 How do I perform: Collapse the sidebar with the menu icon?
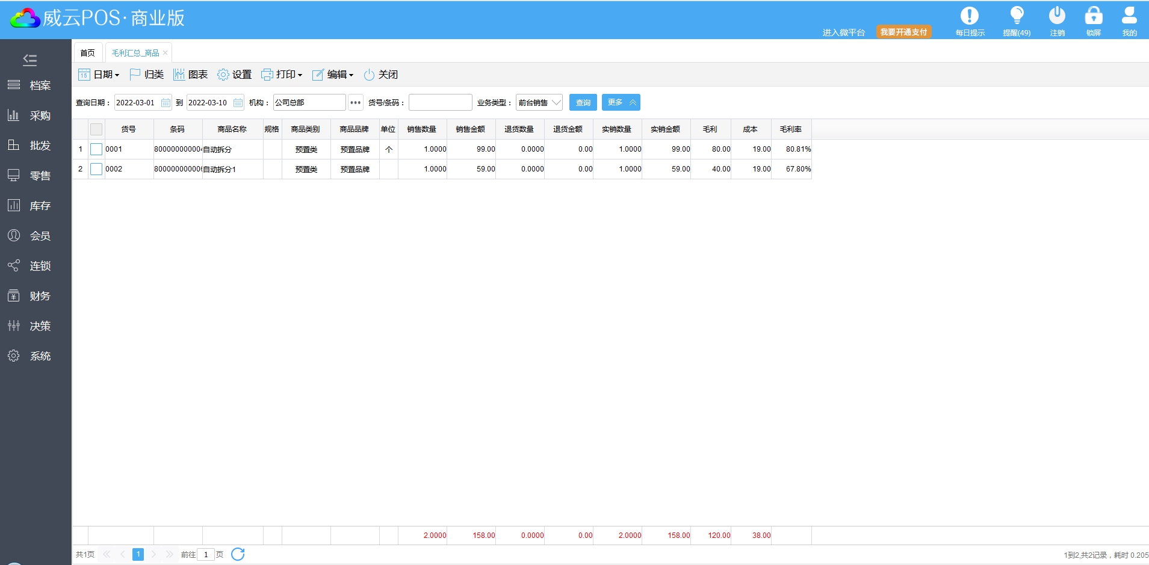29,60
